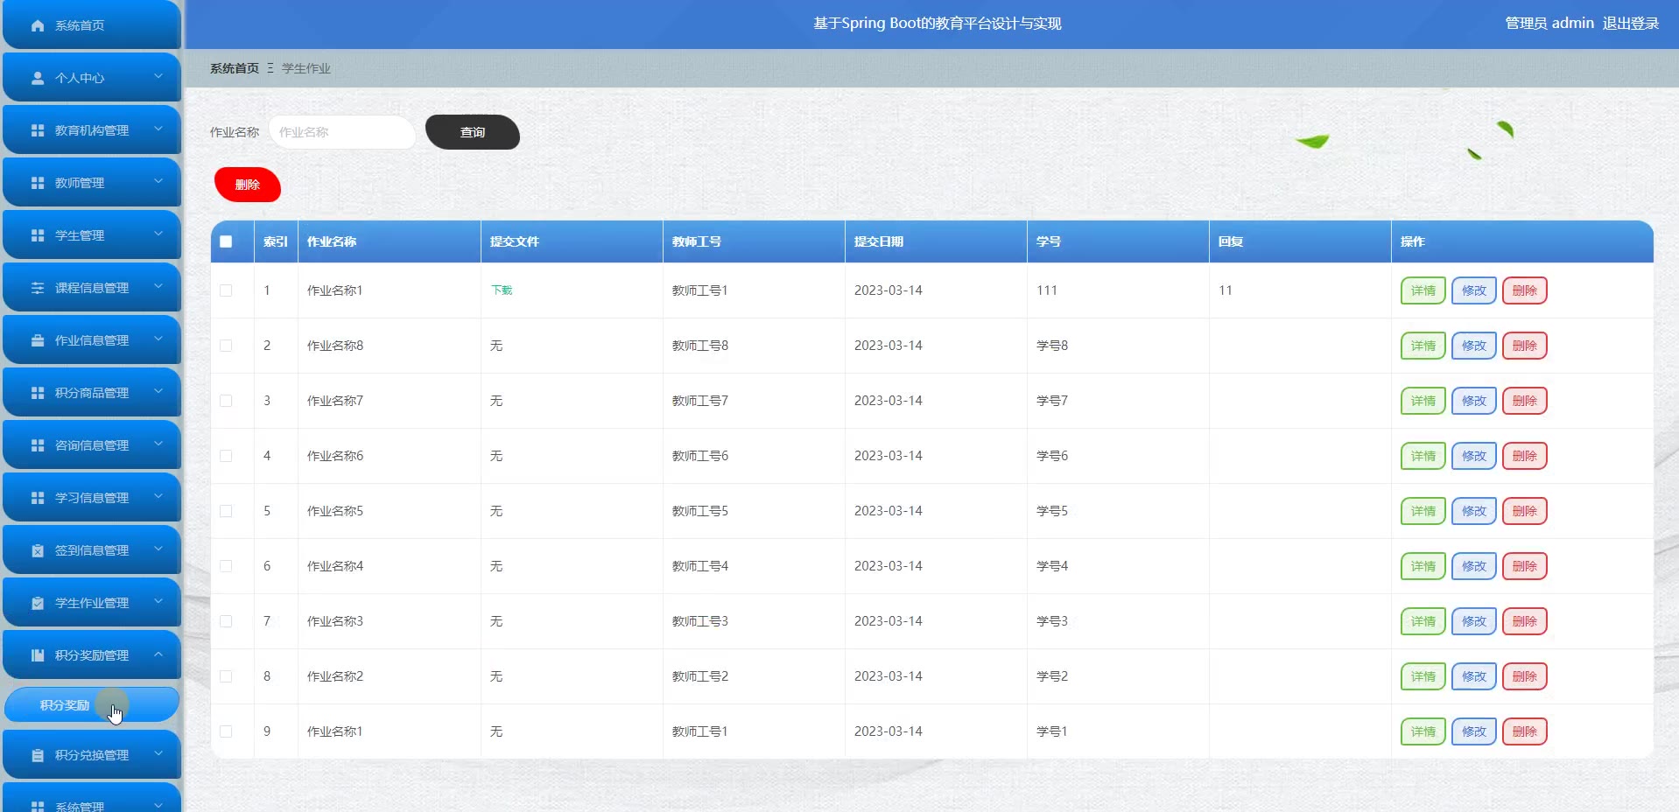This screenshot has height=812, width=1679.
Task: Click the person icon for 个人中心
Action: coord(38,78)
